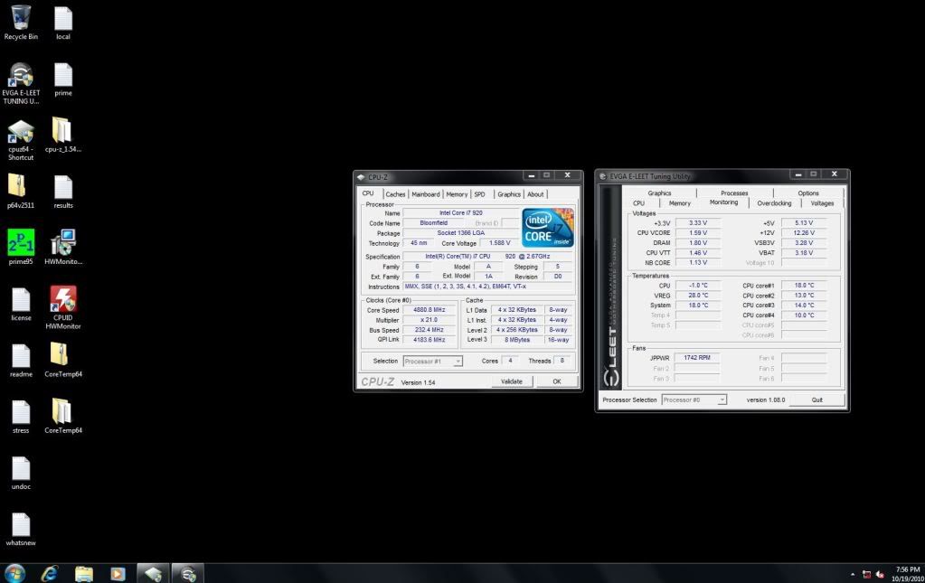The image size is (925, 583).
Task: Open the 'Processor #1' Selection dropdown in CPU-Z
Action: click(432, 361)
